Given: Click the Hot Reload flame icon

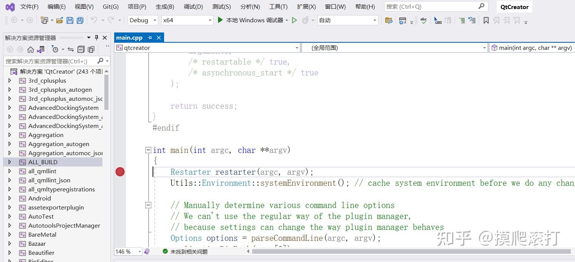Looking at the screenshot, I should tap(305, 20).
